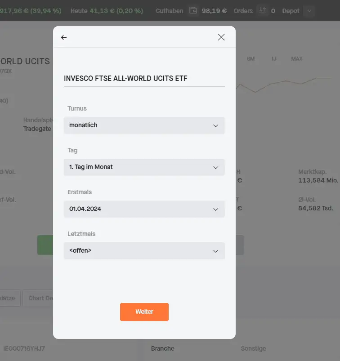The width and height of the screenshot is (340, 361).
Task: Click the Depot label in top bar
Action: coord(291,11)
